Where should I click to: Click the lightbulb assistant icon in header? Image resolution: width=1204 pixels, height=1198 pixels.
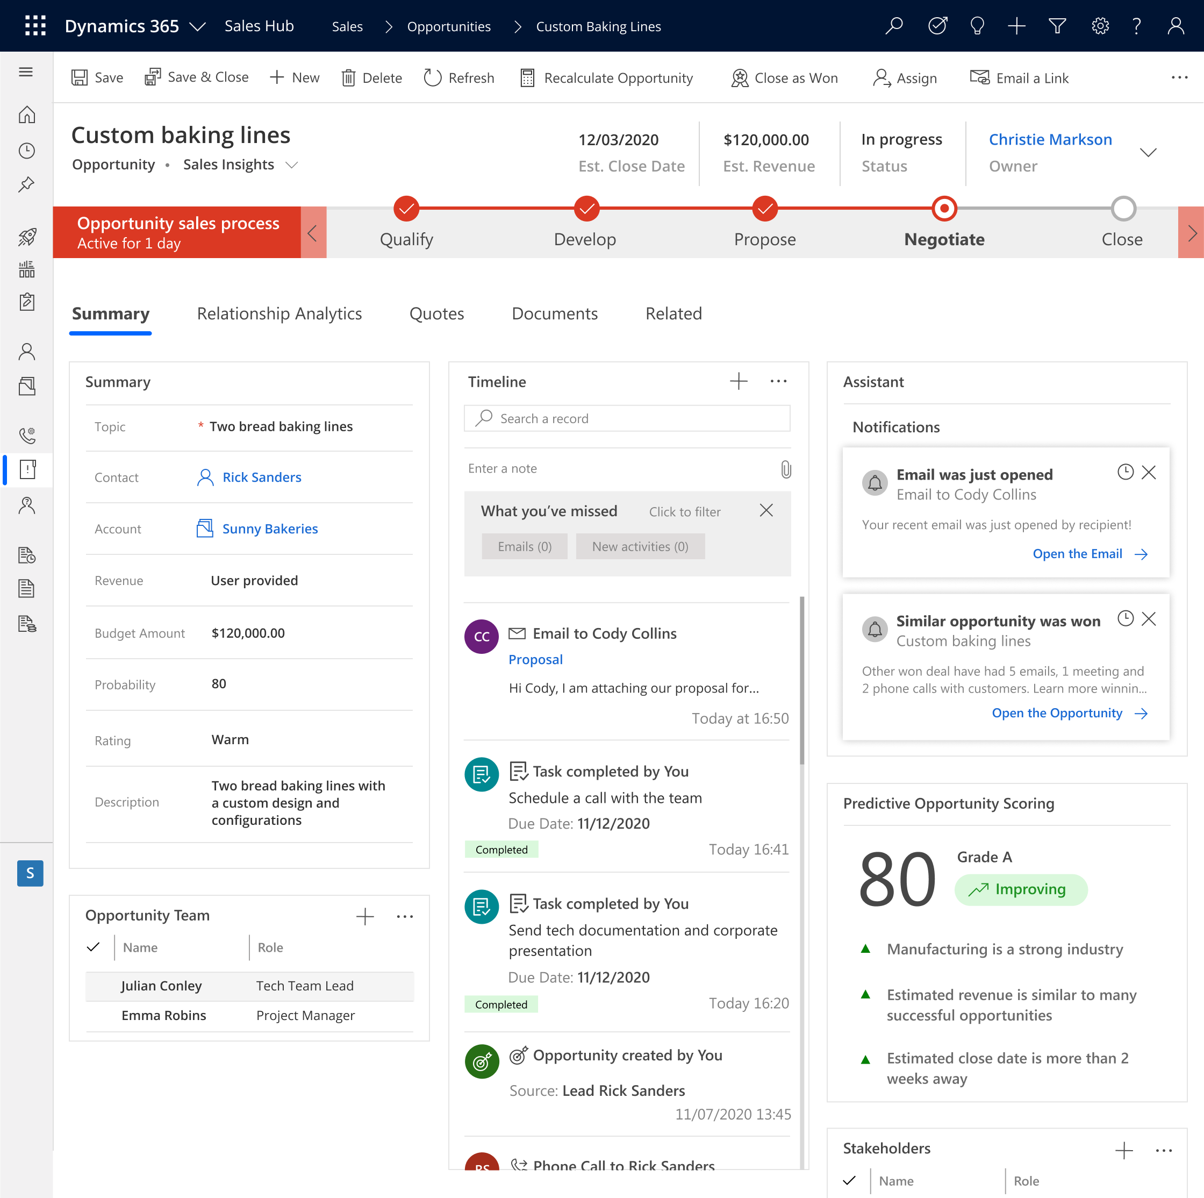click(977, 26)
